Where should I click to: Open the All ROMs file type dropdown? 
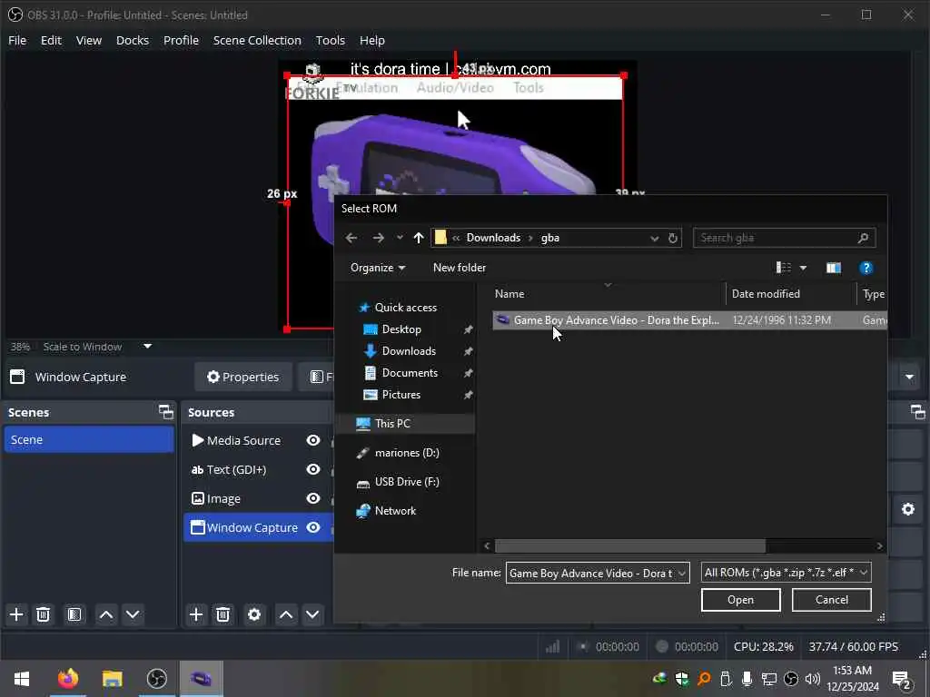coord(786,573)
